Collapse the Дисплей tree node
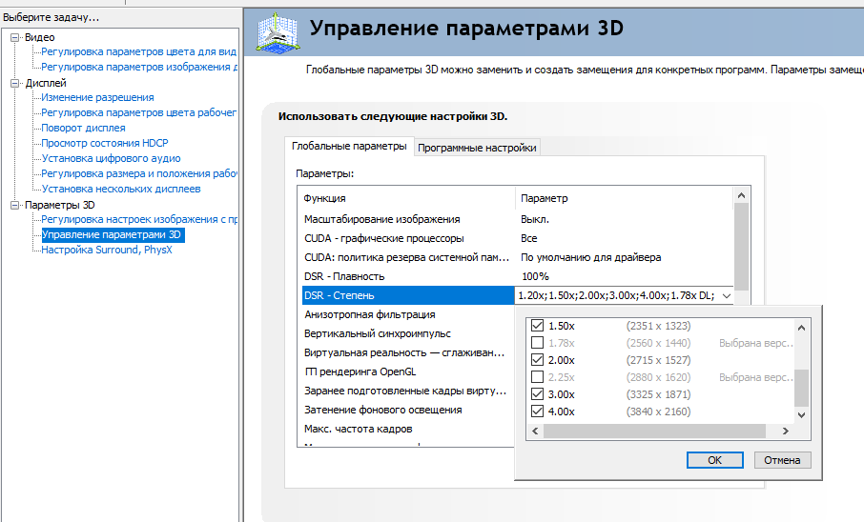Screen dimensions: 864x522 [15, 83]
